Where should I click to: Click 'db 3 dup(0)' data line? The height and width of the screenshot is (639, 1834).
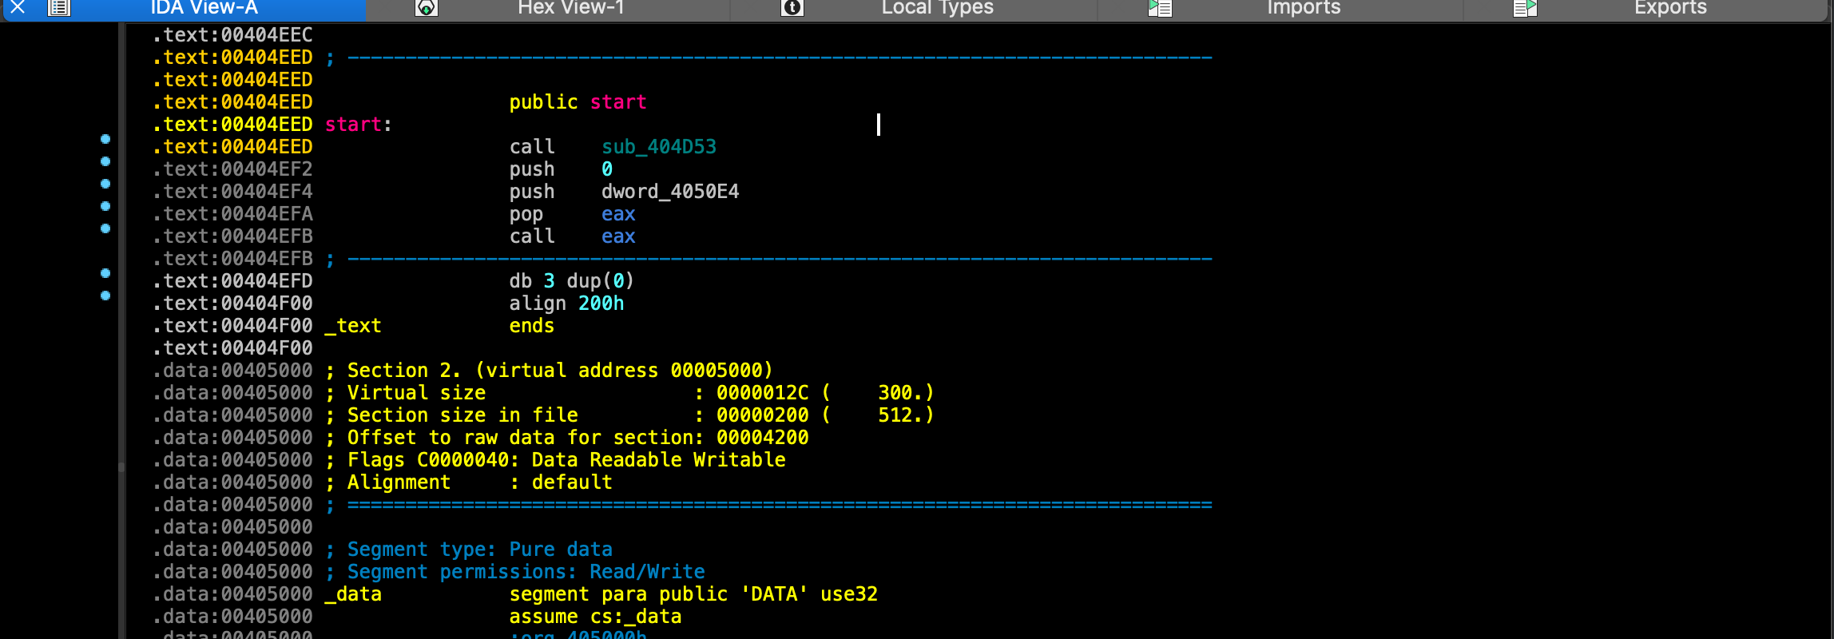click(x=572, y=281)
